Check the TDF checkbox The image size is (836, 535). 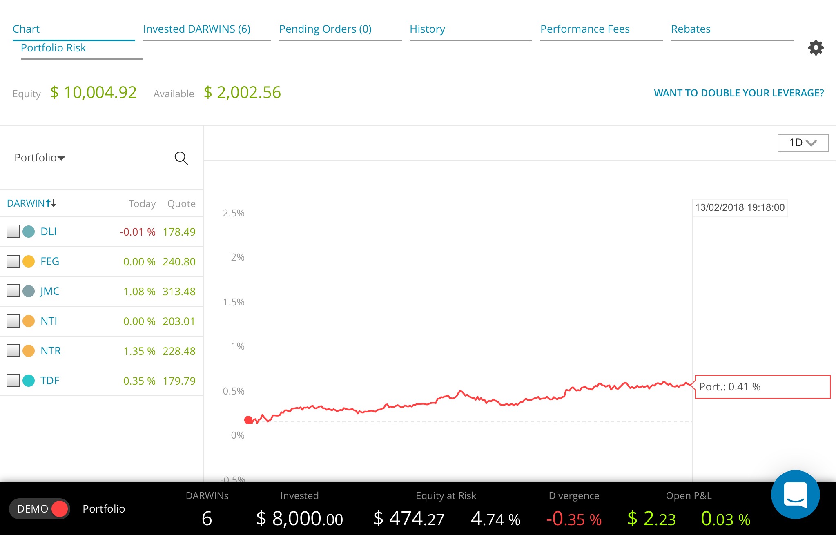pyautogui.click(x=13, y=381)
